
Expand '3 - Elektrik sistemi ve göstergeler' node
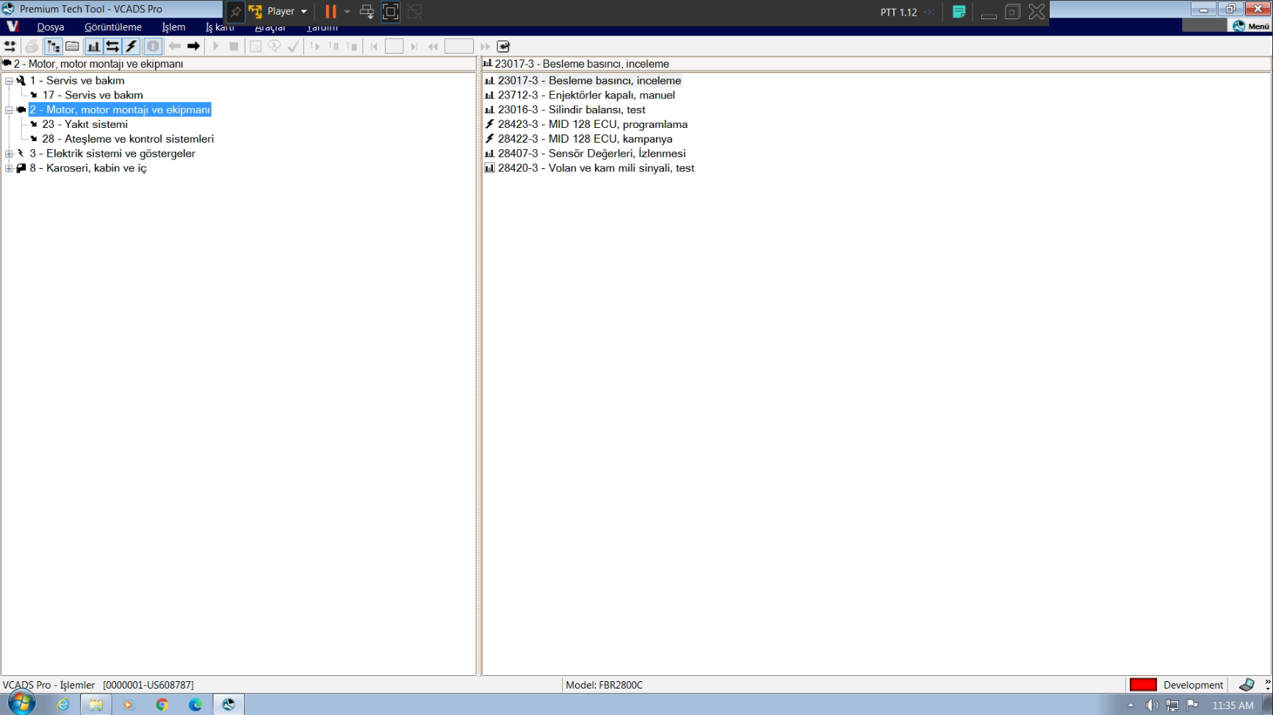(x=9, y=154)
